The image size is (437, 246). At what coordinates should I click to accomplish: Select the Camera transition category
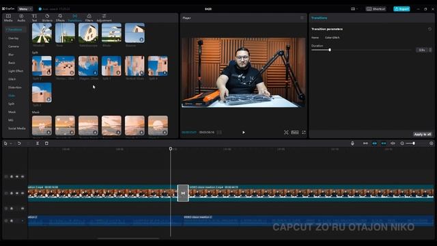tap(14, 46)
